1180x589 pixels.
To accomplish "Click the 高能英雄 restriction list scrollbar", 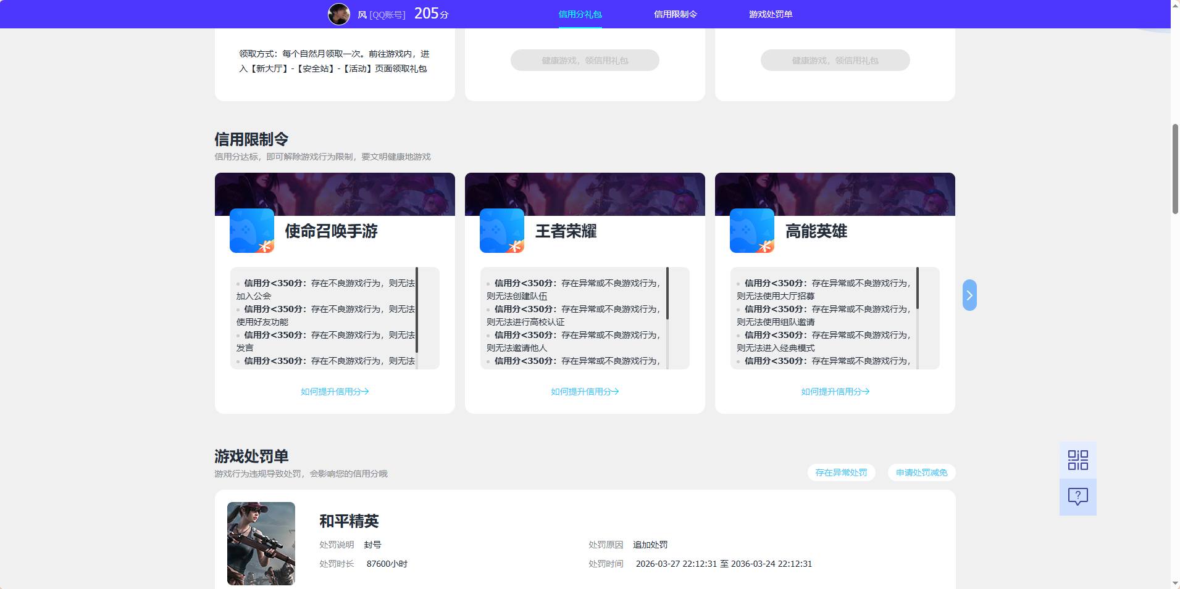I will coord(918,288).
